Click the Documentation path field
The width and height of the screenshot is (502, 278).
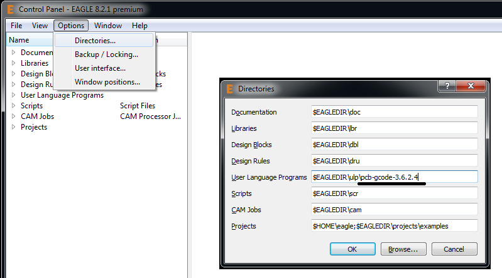point(395,112)
